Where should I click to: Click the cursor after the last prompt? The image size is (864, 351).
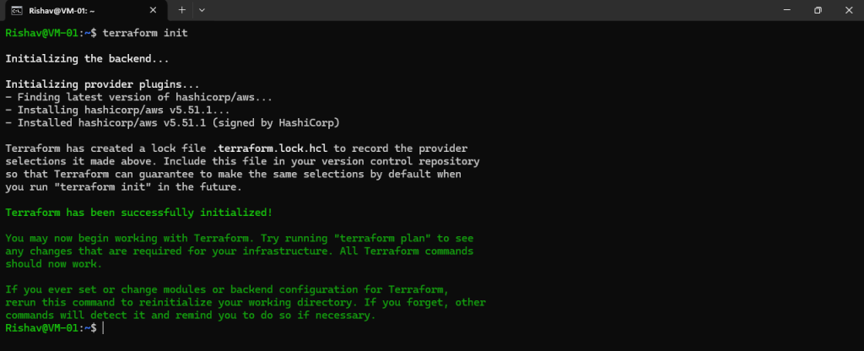click(103, 328)
